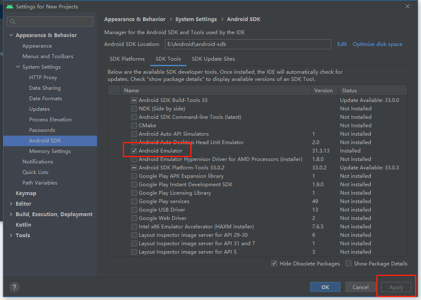Check the CMake checkbox
This screenshot has width=421, height=300.
tap(134, 126)
